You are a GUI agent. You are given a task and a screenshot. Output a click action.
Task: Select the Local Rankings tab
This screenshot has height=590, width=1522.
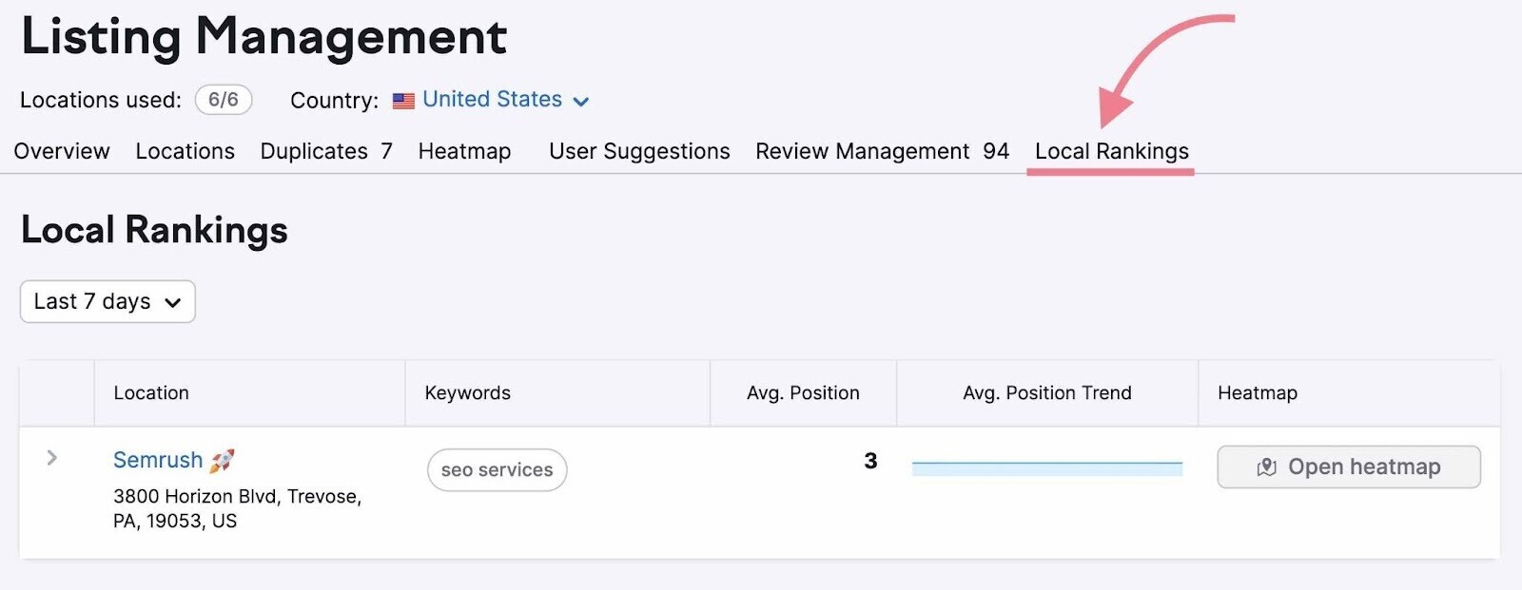(x=1111, y=151)
